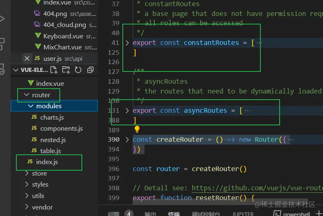Click the resetRouter function name
Screen dimensions: 323x216
217,198
